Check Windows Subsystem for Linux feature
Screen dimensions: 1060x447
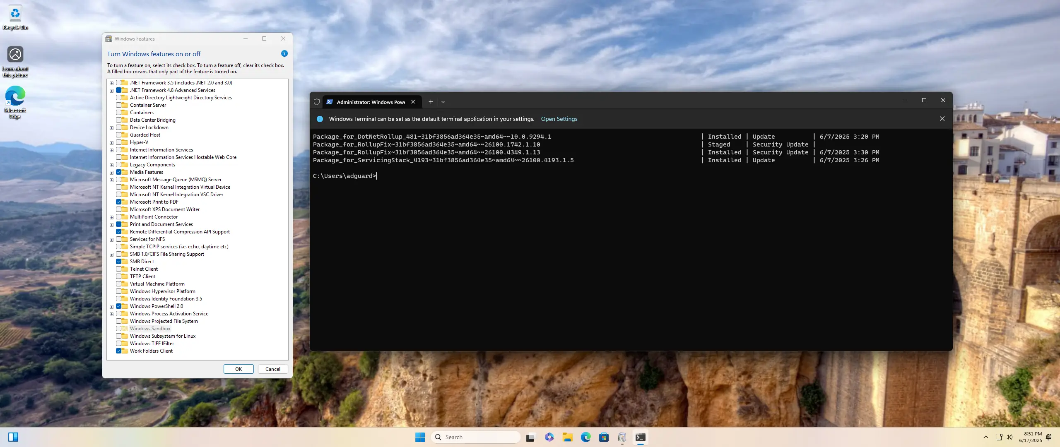119,336
